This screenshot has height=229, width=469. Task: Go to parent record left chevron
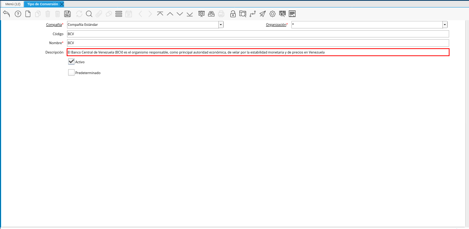click(140, 14)
